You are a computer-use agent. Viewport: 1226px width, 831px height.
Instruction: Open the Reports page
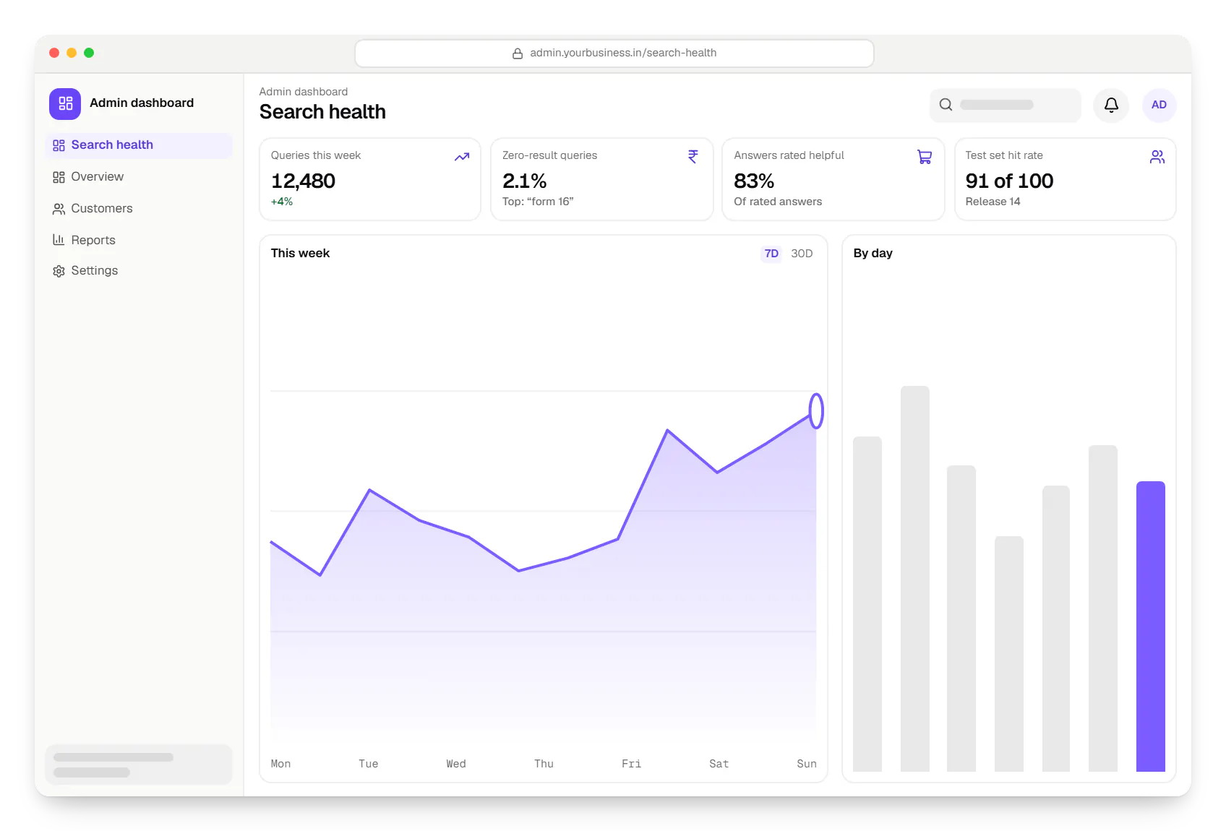point(139,240)
